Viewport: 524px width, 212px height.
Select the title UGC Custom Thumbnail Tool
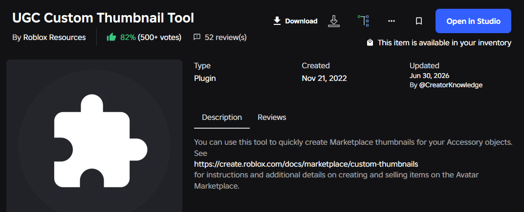point(103,18)
